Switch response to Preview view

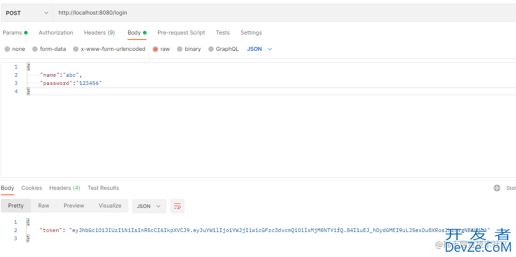74,206
